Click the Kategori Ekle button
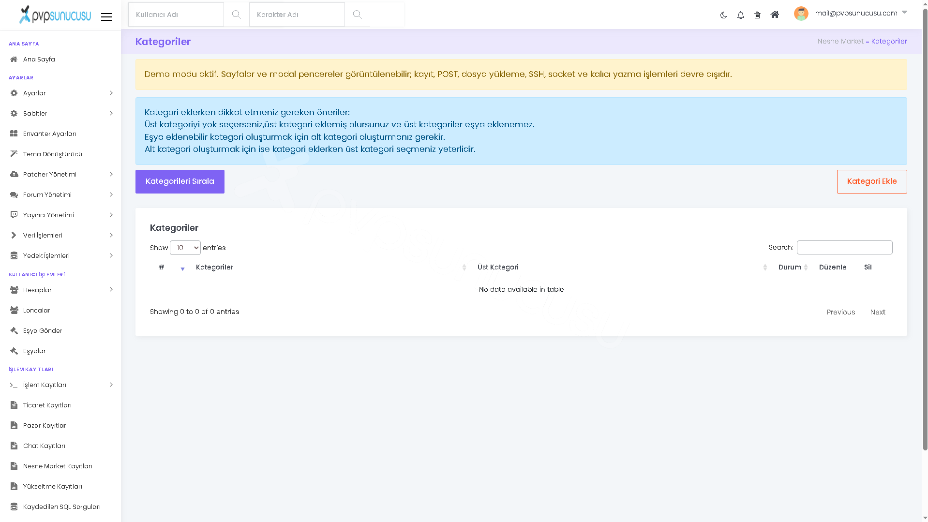928x522 pixels. (x=871, y=181)
